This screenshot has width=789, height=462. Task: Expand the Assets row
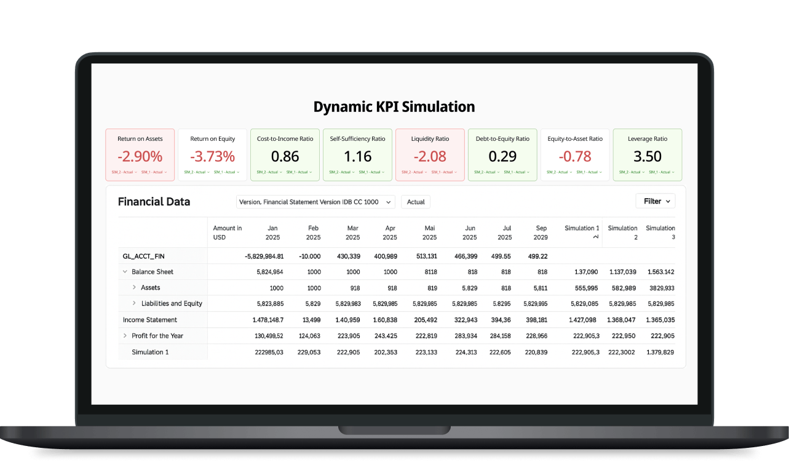pos(134,287)
